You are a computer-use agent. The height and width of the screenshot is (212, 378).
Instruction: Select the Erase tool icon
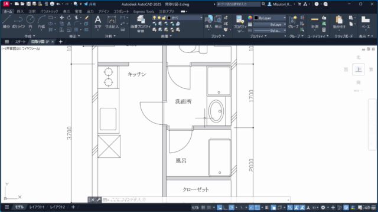coord(87,18)
